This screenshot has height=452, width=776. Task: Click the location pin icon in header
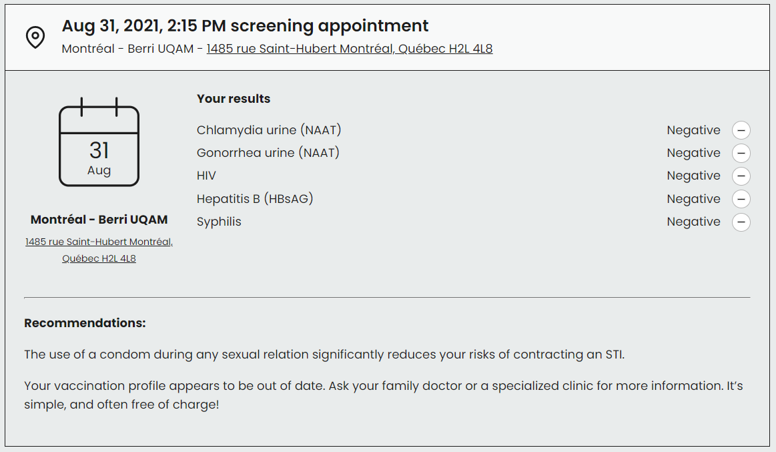click(35, 37)
